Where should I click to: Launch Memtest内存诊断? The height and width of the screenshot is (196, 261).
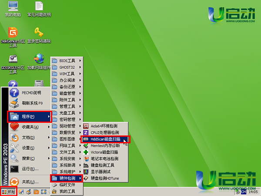coord(105,145)
